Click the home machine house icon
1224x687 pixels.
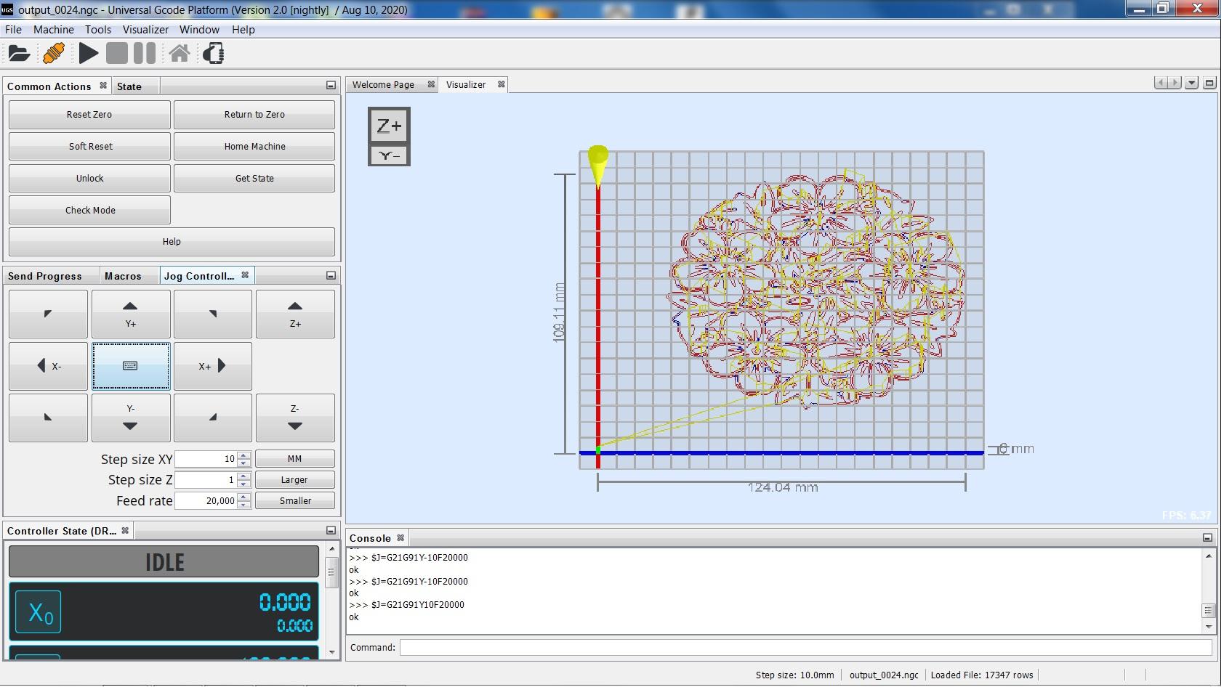click(180, 53)
